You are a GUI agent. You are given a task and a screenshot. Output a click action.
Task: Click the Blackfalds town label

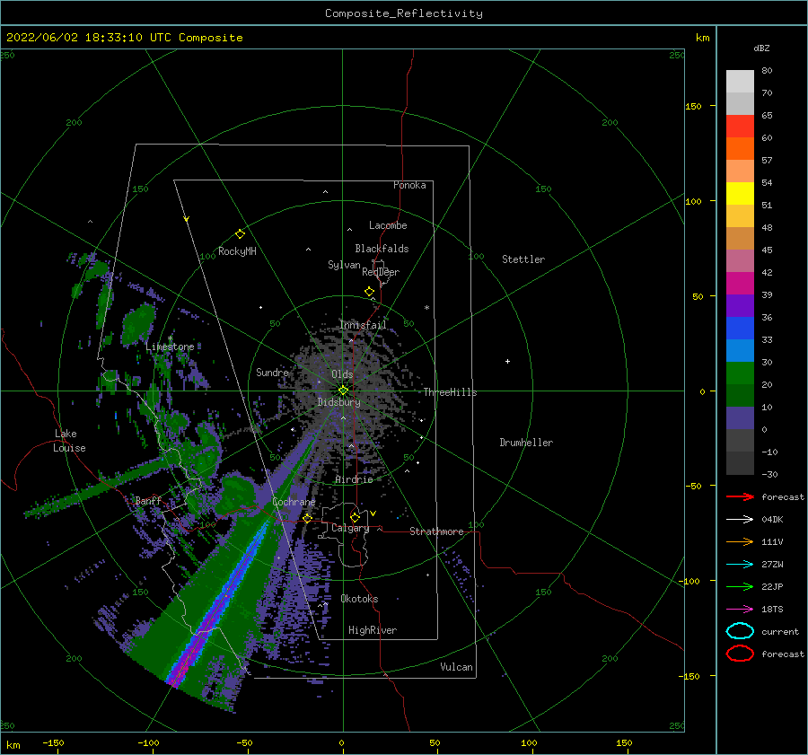pyautogui.click(x=382, y=249)
